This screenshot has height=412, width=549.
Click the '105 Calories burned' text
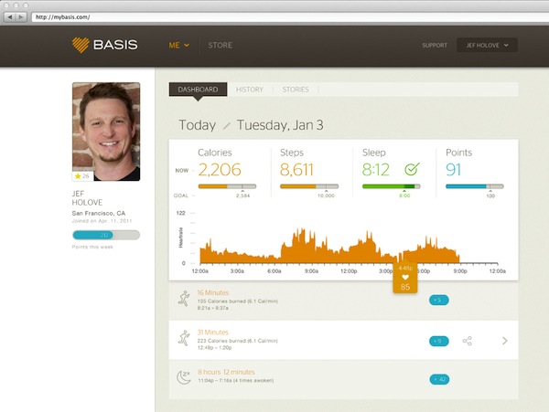click(237, 301)
